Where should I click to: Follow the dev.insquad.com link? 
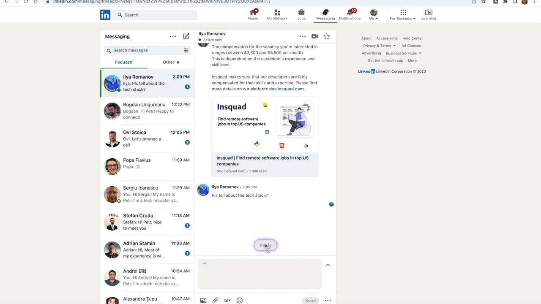[x=286, y=89]
